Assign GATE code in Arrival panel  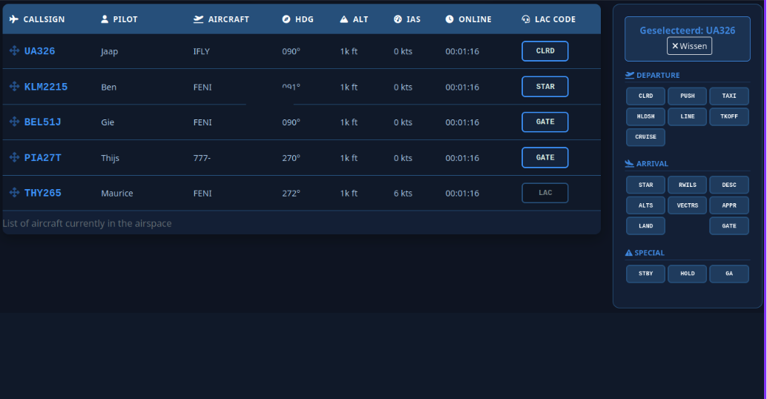(729, 226)
